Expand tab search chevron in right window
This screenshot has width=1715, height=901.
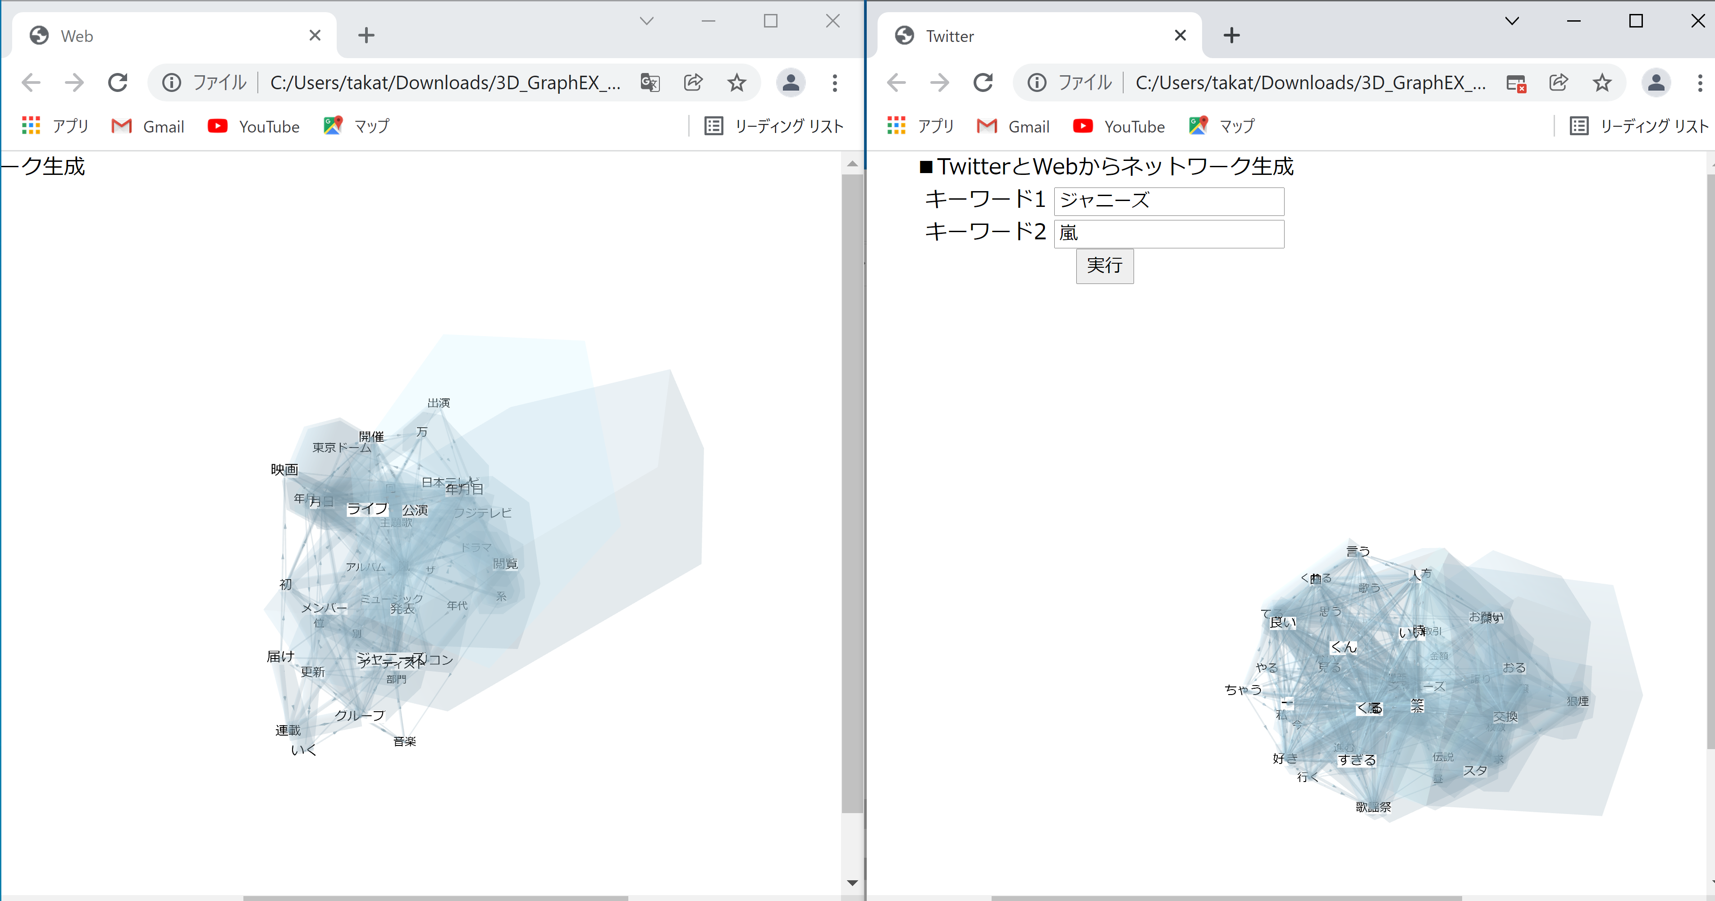(x=1511, y=21)
